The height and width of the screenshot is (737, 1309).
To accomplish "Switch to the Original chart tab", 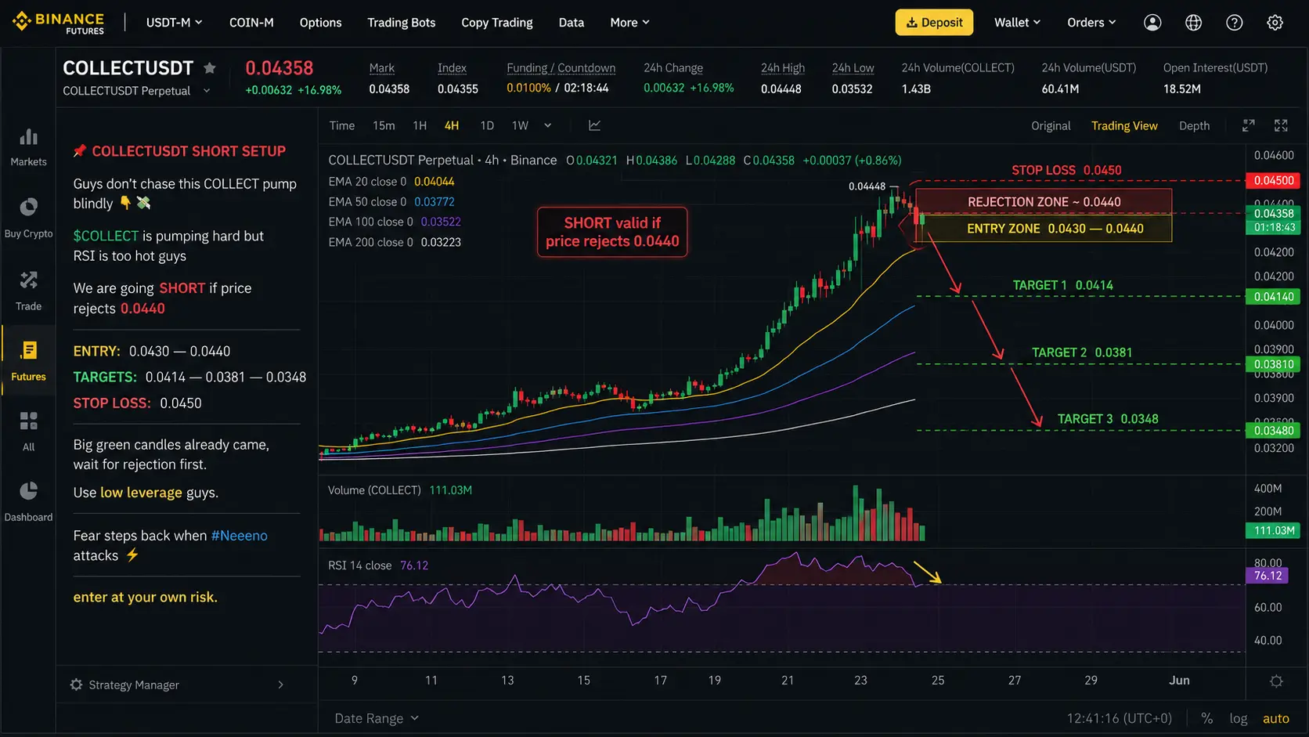I will point(1051,125).
